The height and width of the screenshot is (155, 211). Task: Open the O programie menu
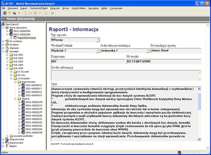click(116, 8)
